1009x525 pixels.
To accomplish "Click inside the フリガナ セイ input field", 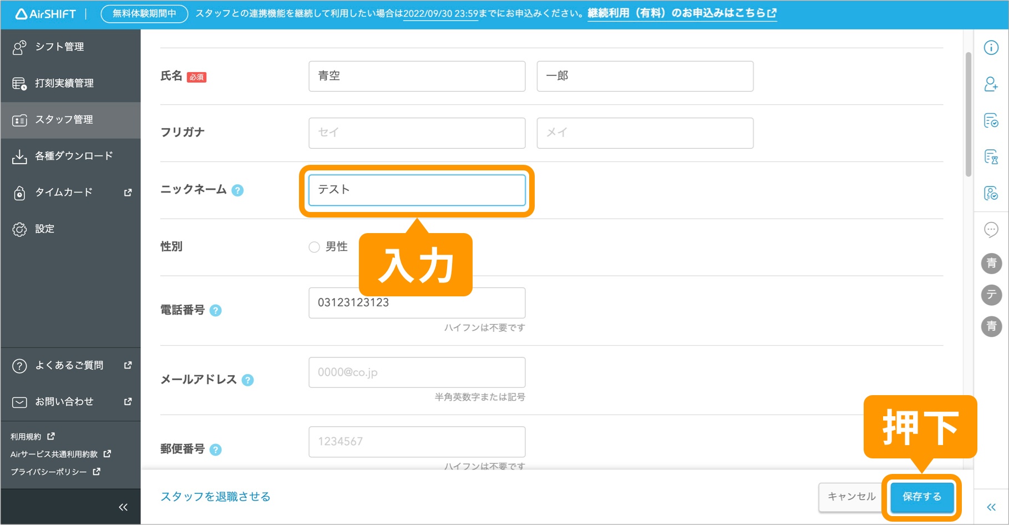I will [x=417, y=133].
